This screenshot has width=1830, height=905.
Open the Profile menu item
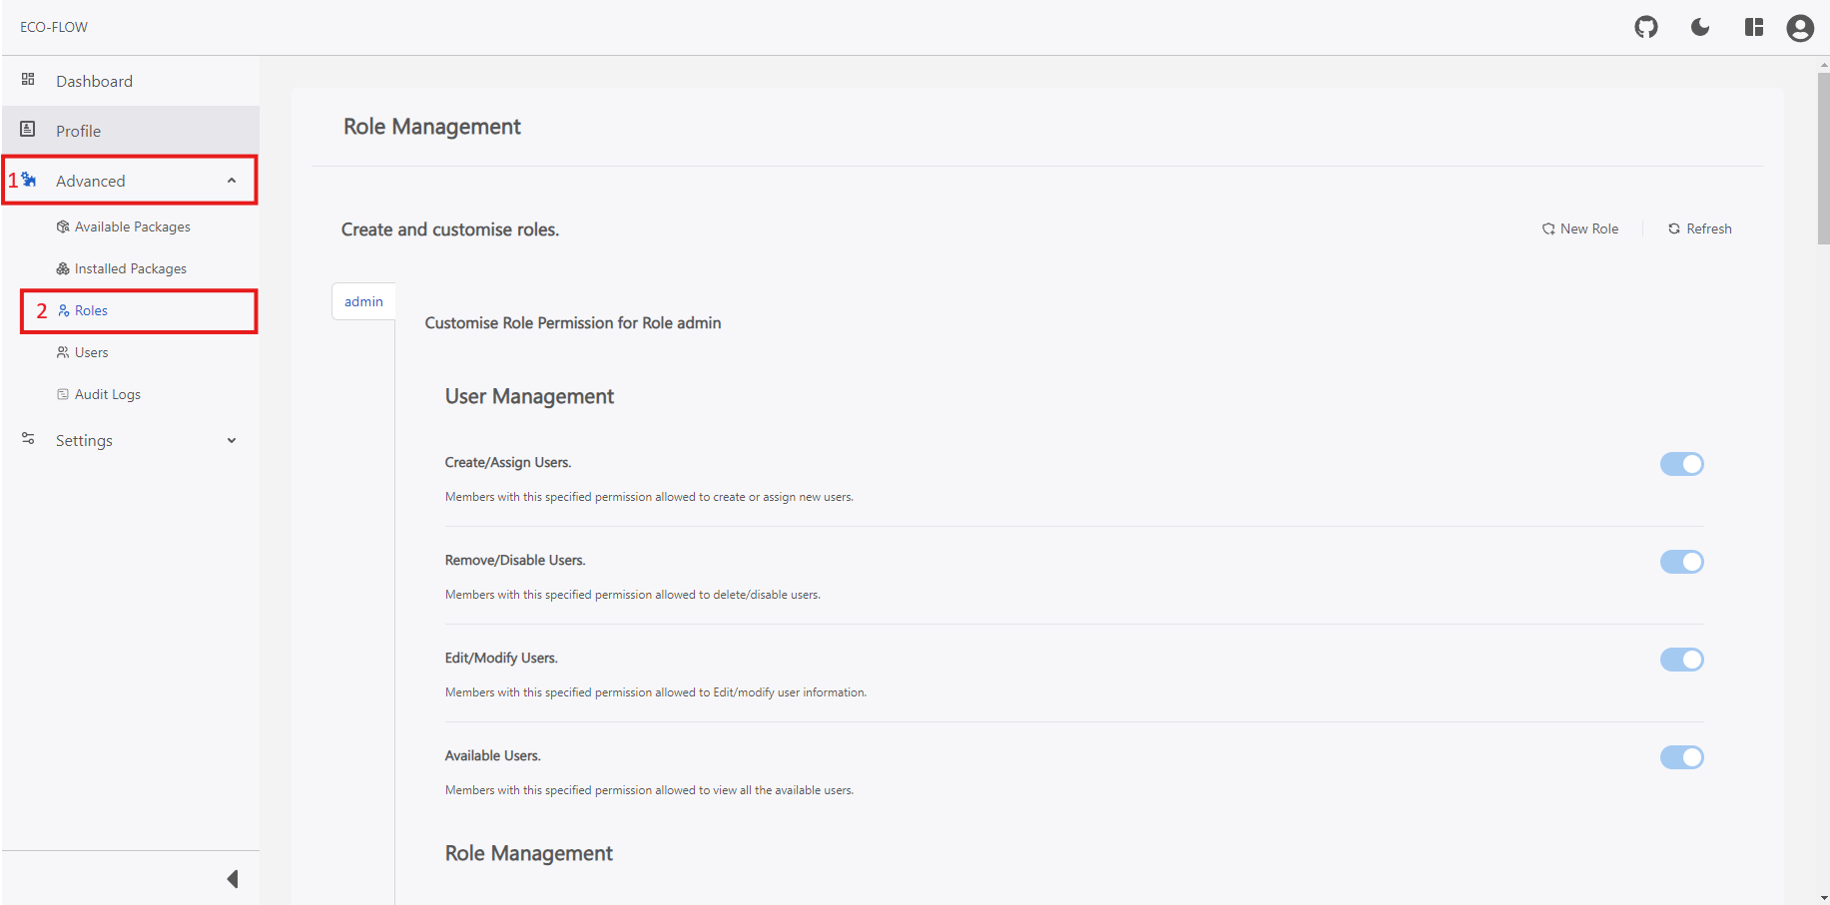coord(131,131)
